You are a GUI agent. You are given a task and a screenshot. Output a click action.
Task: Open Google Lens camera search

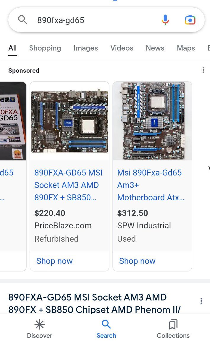[x=190, y=20]
